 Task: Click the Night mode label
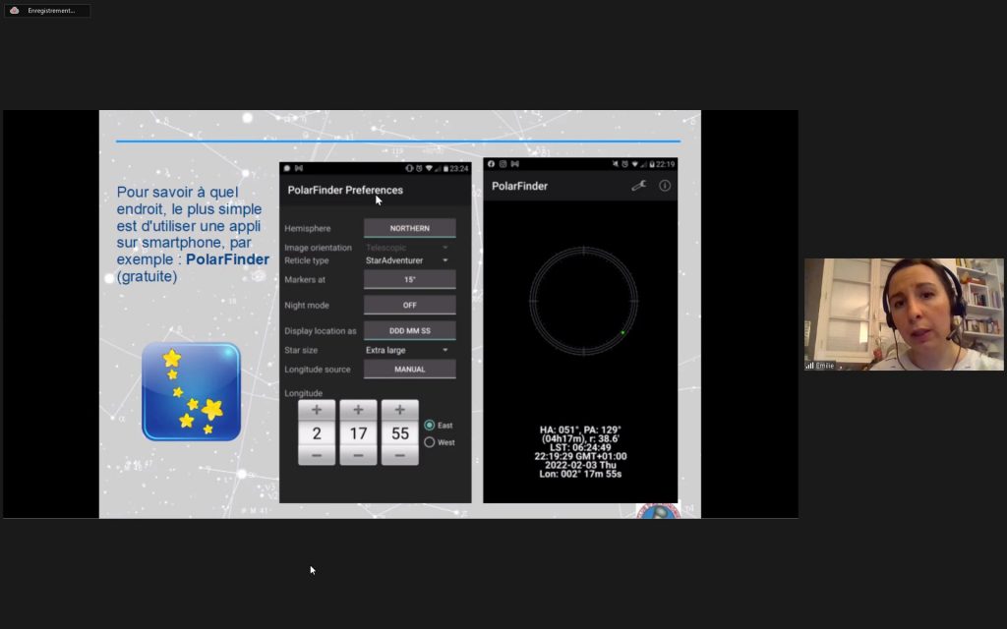307,306
